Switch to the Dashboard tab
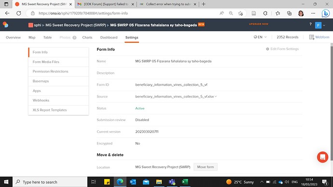 point(109,37)
